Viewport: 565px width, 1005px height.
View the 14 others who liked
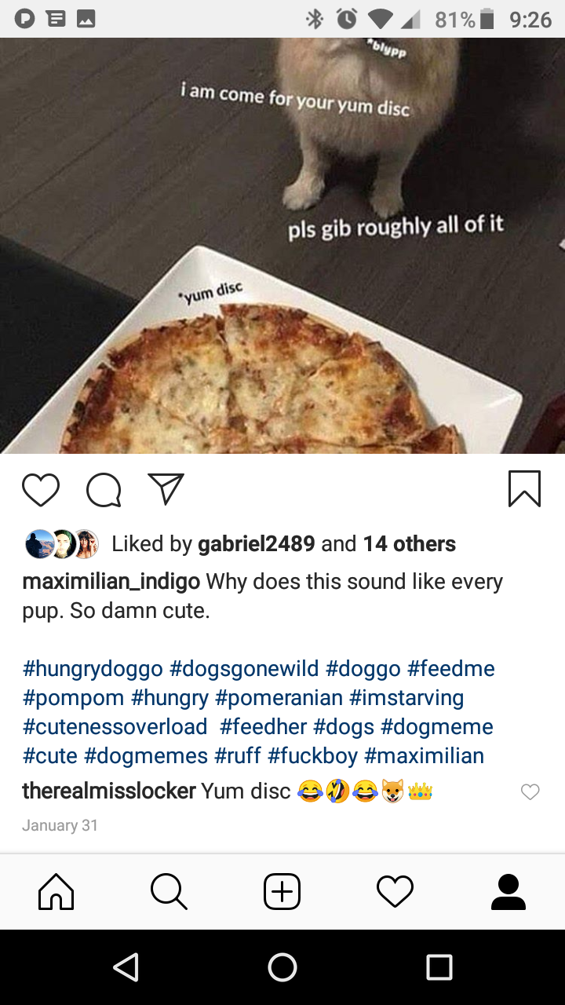(410, 543)
